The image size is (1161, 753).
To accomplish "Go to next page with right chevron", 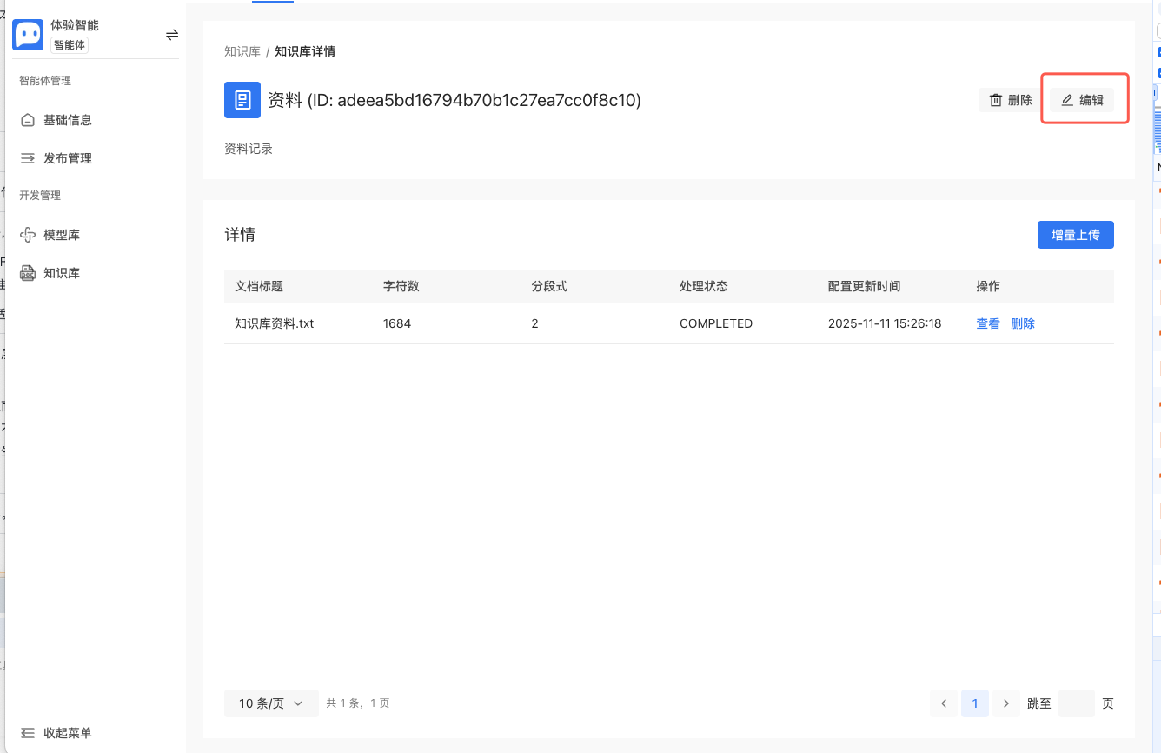I will 1005,703.
